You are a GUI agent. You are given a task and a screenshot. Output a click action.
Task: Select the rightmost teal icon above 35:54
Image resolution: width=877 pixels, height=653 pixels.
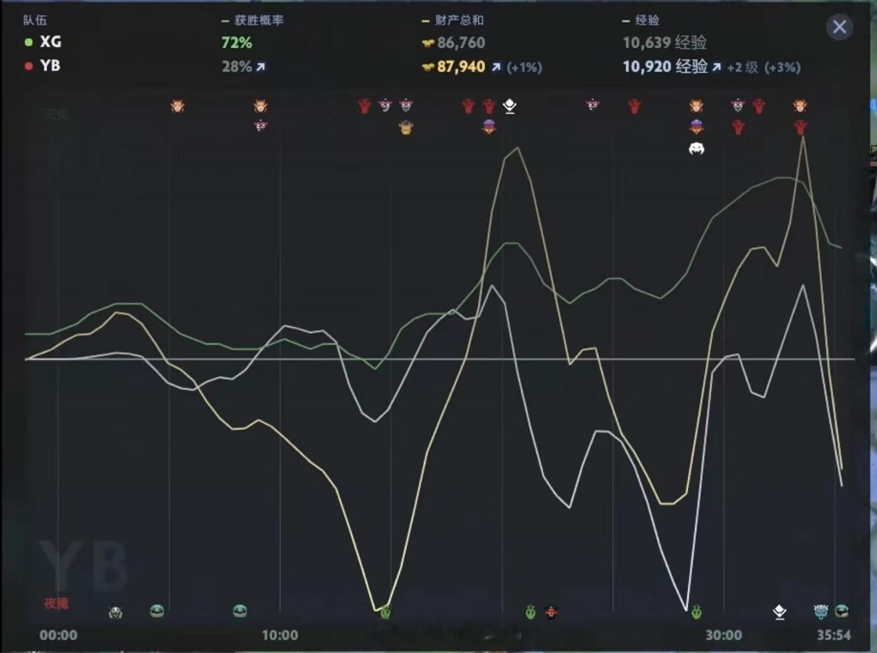[x=841, y=611]
